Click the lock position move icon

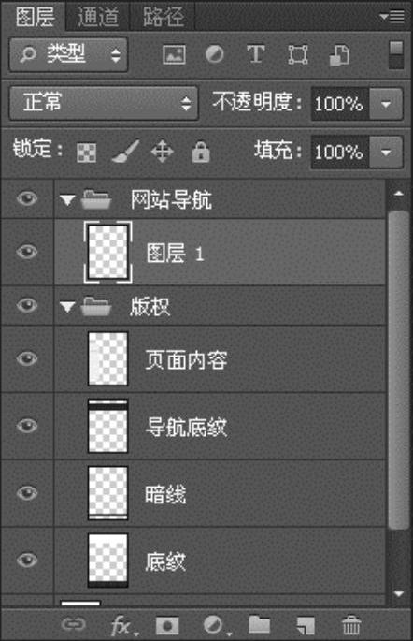[163, 152]
